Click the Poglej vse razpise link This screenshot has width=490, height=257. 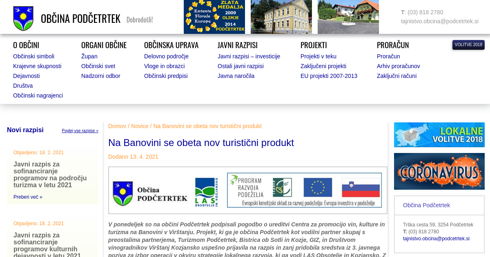(80, 131)
